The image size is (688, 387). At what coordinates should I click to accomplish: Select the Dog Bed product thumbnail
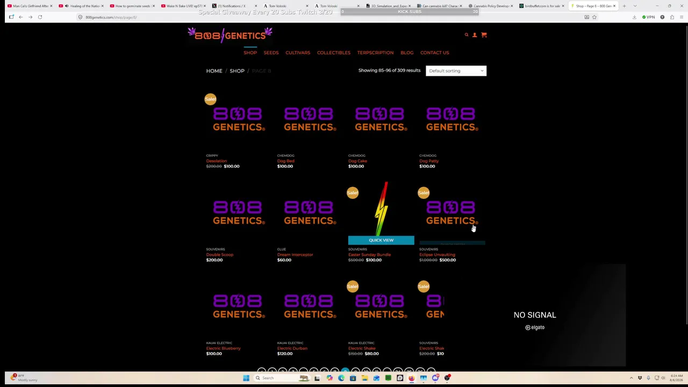(x=310, y=119)
